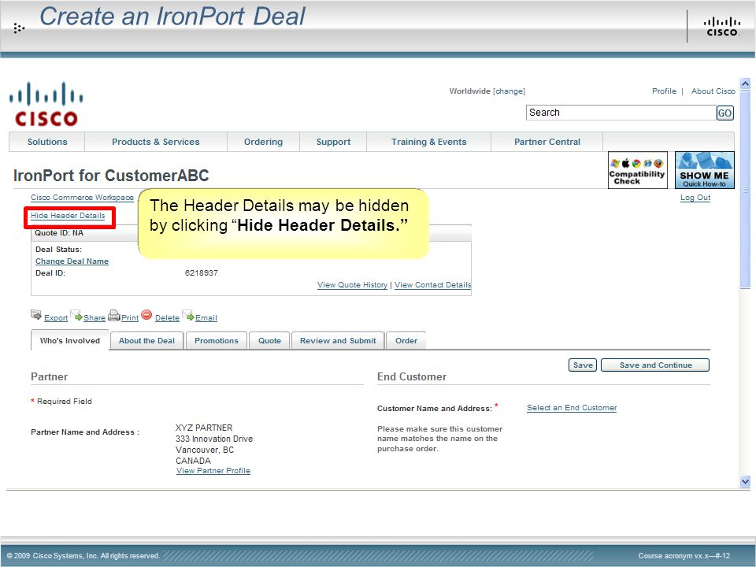The image size is (756, 567).
Task: Open the Ordering menu
Action: click(263, 142)
